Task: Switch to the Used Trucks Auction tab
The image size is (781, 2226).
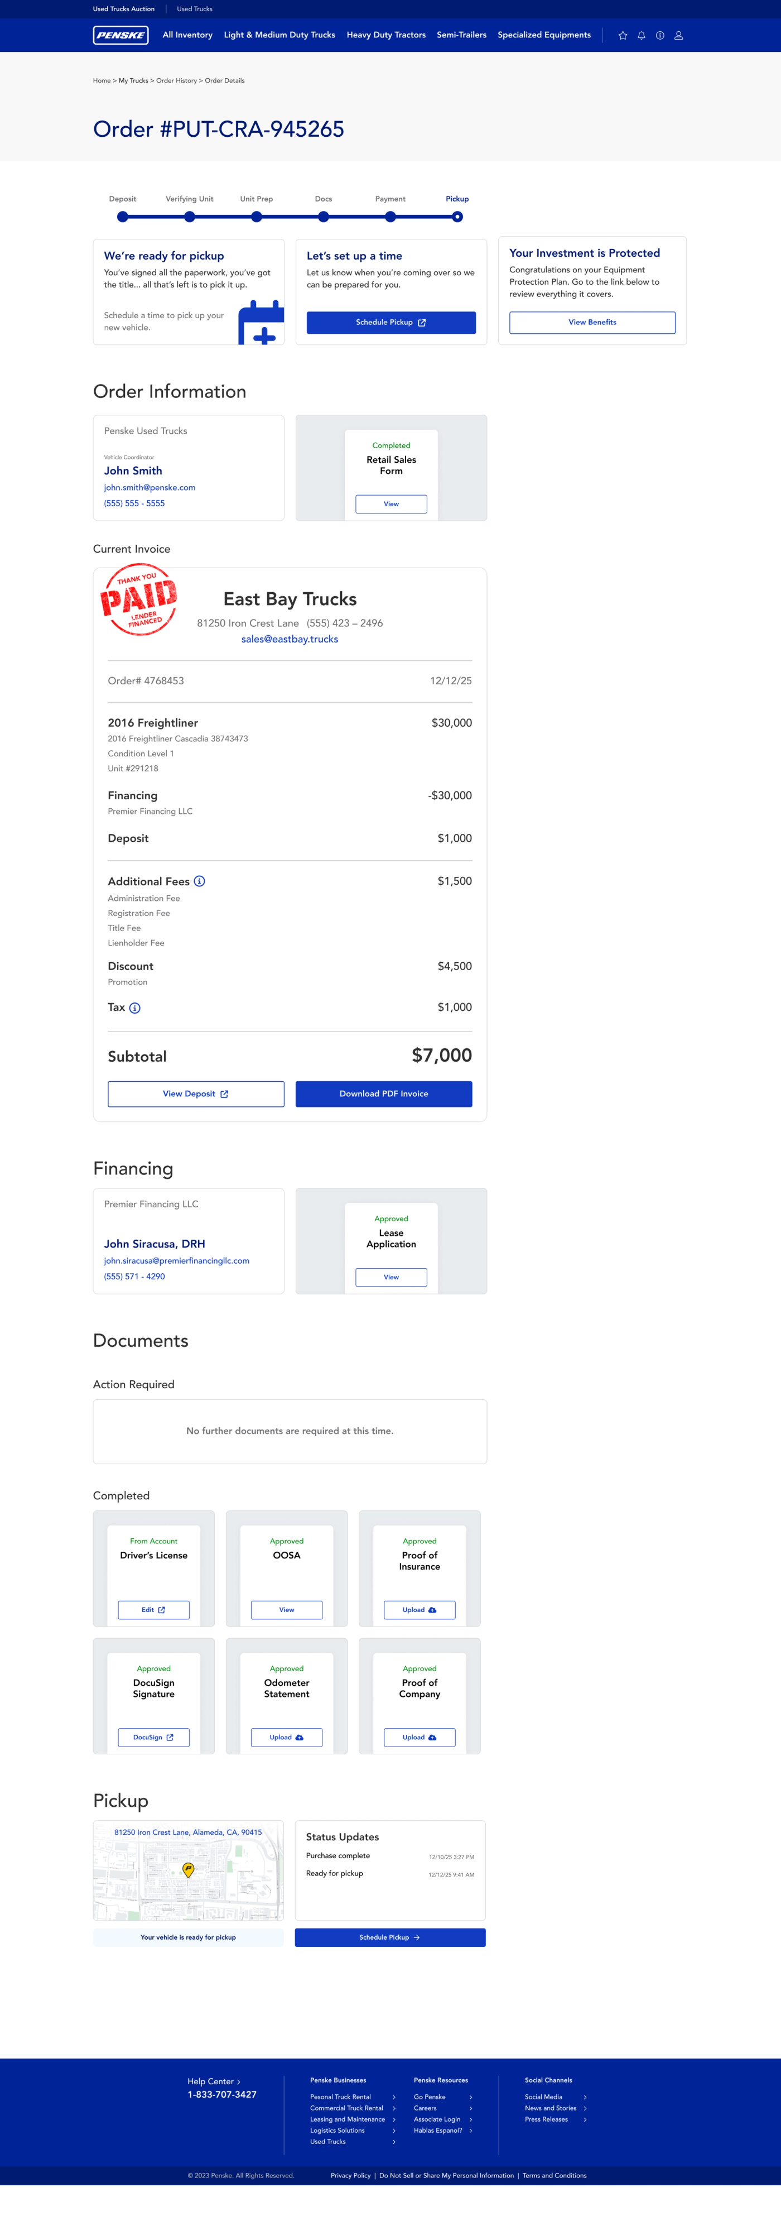Action: (x=123, y=8)
